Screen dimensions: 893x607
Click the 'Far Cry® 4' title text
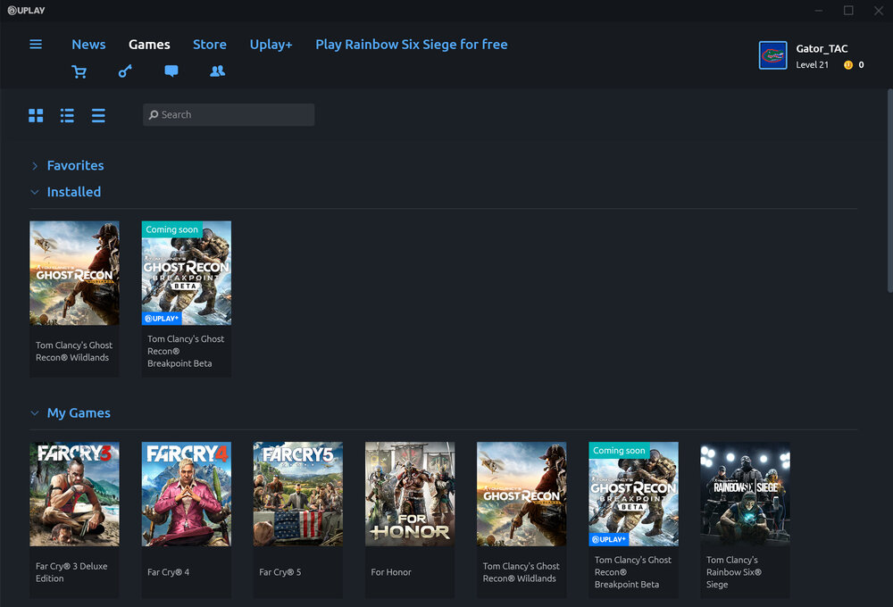[169, 572]
